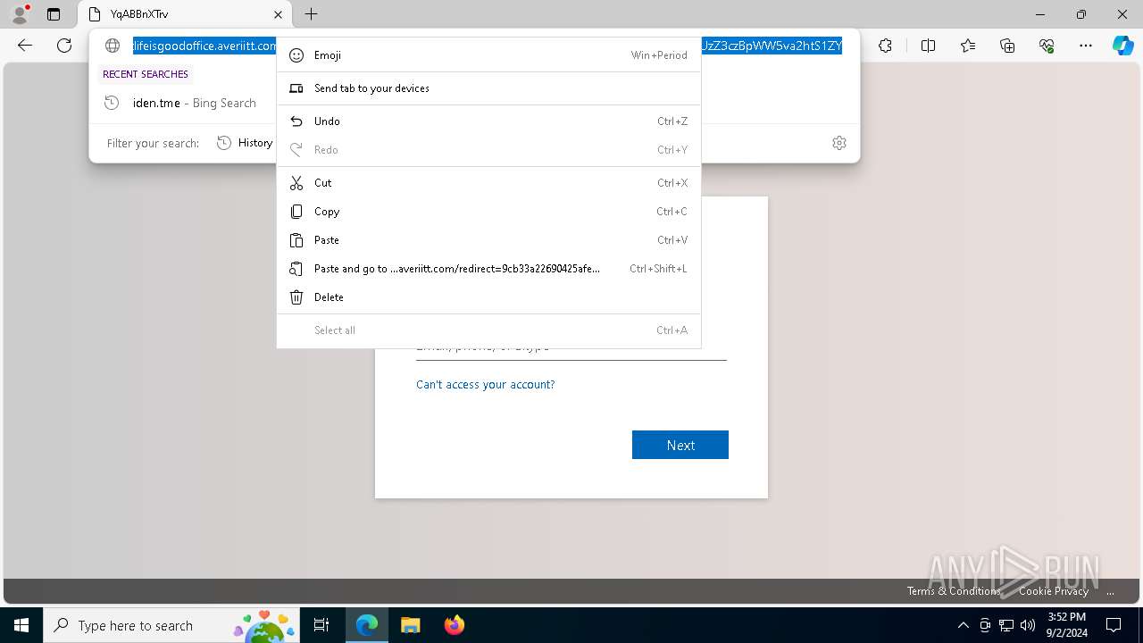The width and height of the screenshot is (1143, 643).
Task: Open the Edge profile icon
Action: click(20, 14)
